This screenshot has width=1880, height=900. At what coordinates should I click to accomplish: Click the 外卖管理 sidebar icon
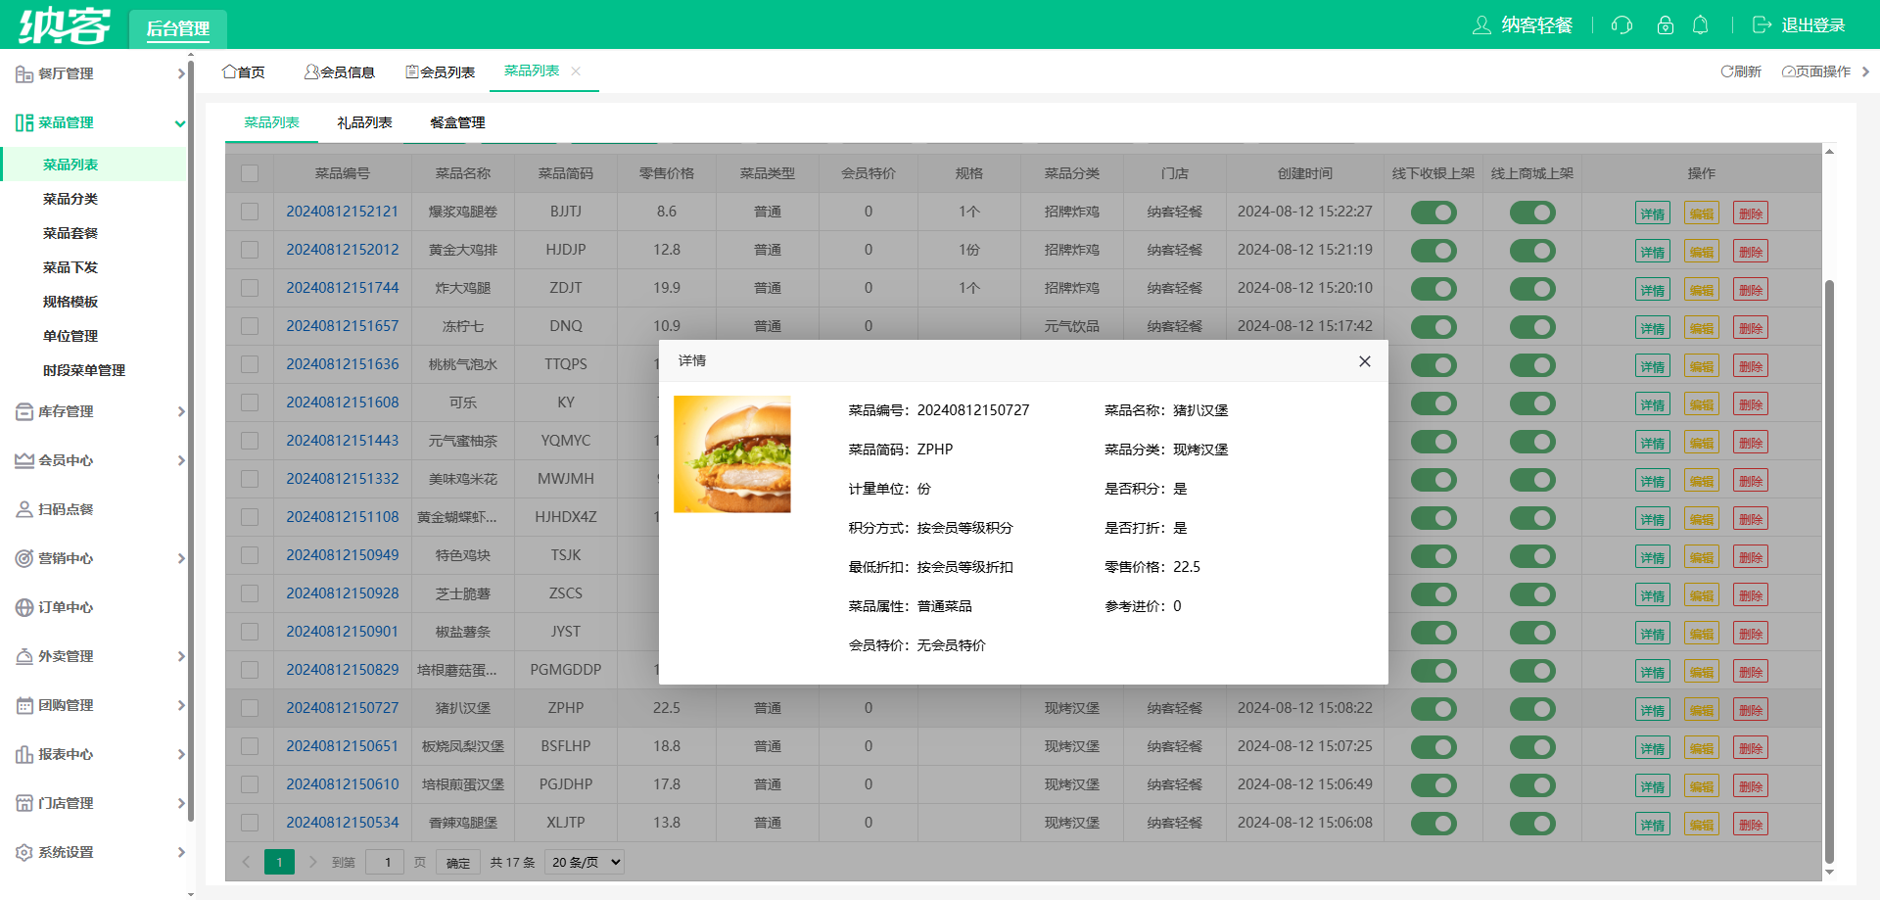[x=24, y=656]
